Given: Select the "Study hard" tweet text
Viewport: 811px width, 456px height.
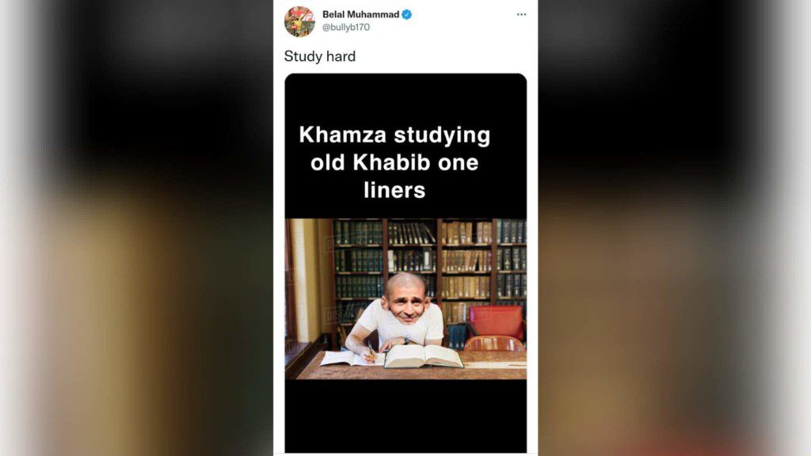Looking at the screenshot, I should click(320, 56).
